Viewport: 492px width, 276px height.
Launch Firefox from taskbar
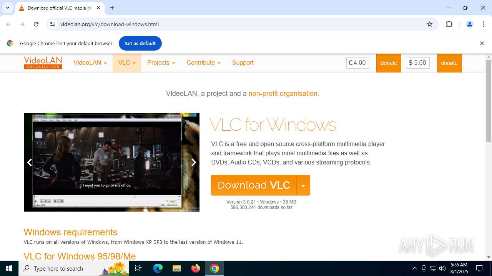point(196,268)
